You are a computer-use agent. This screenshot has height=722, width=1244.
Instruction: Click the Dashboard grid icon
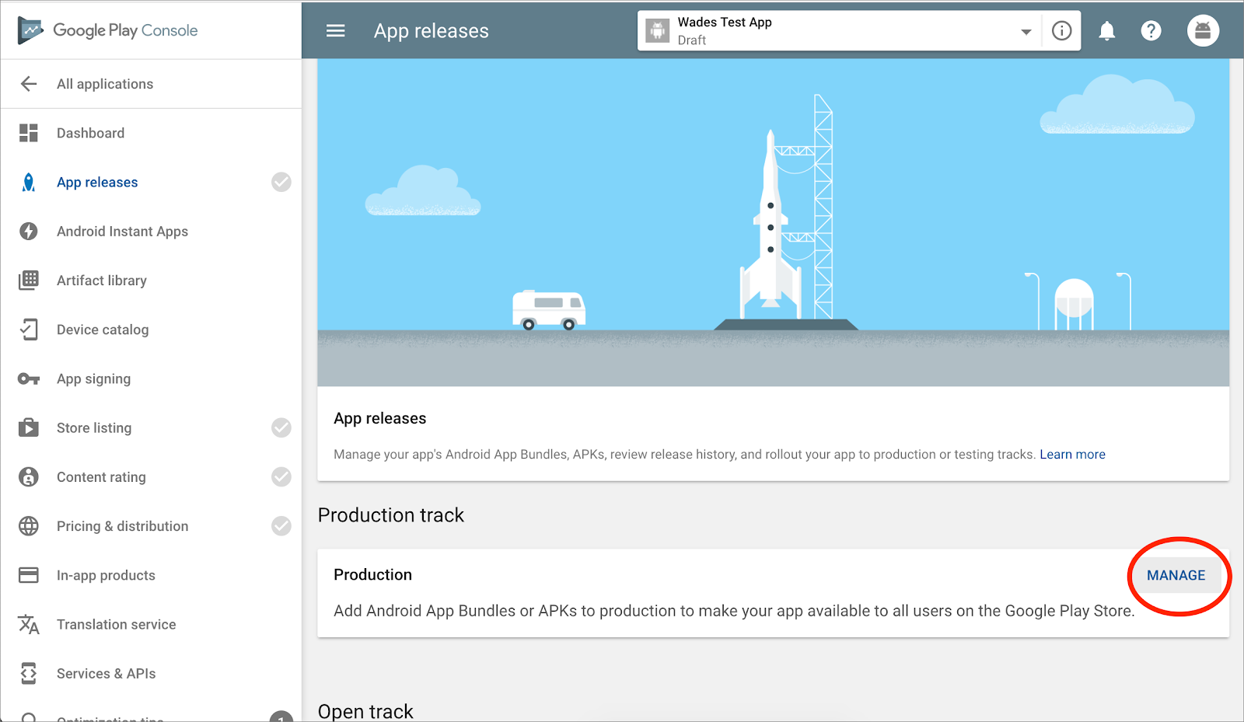pos(29,133)
